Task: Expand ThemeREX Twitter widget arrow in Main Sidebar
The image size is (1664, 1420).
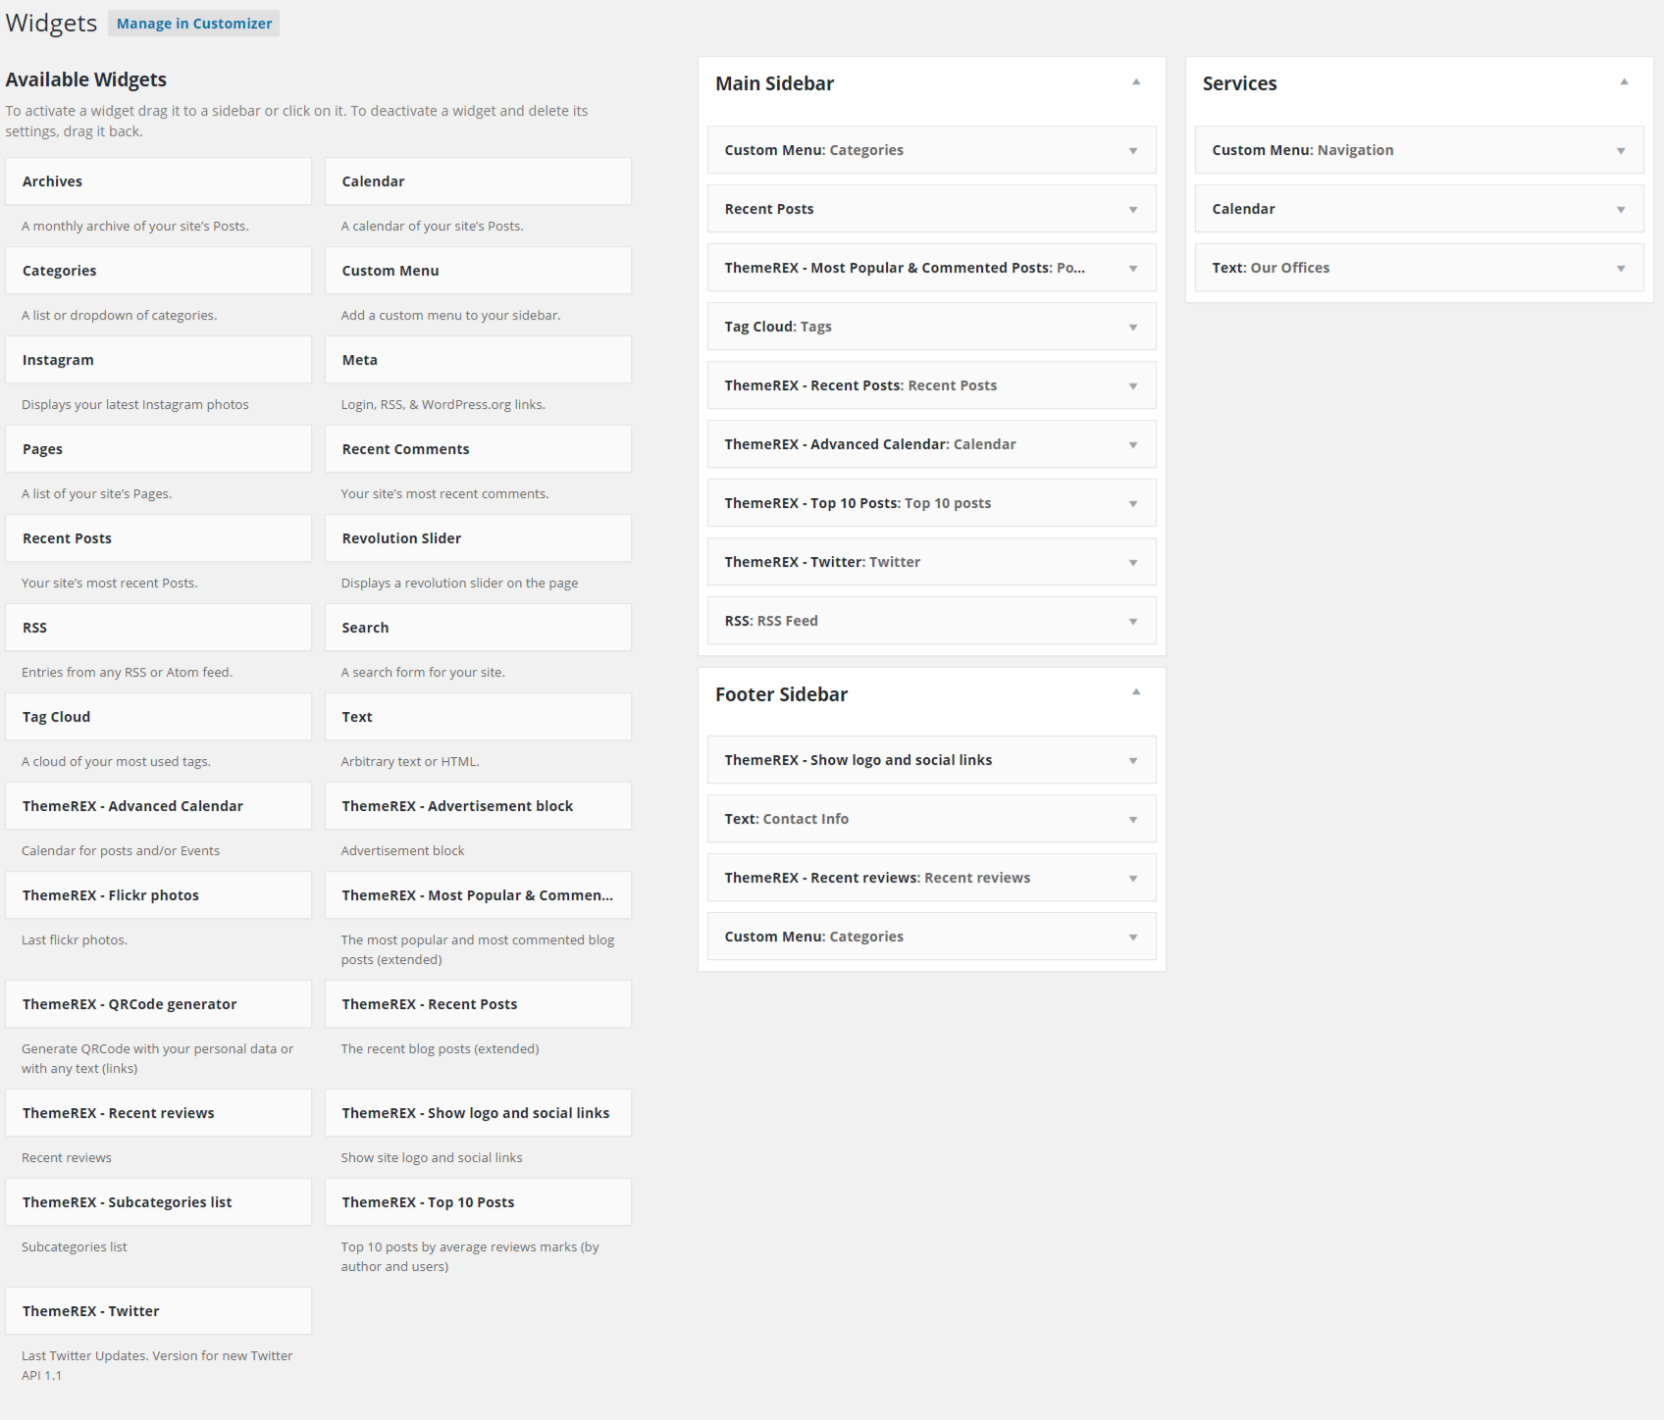Action: [1132, 563]
